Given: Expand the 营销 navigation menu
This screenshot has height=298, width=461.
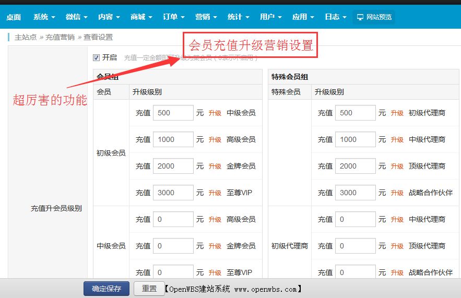Looking at the screenshot, I should point(206,17).
